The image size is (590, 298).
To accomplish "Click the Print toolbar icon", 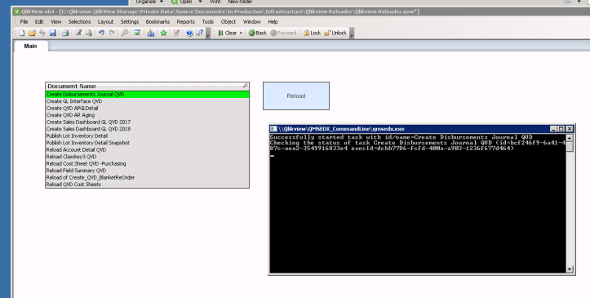I will (x=65, y=33).
